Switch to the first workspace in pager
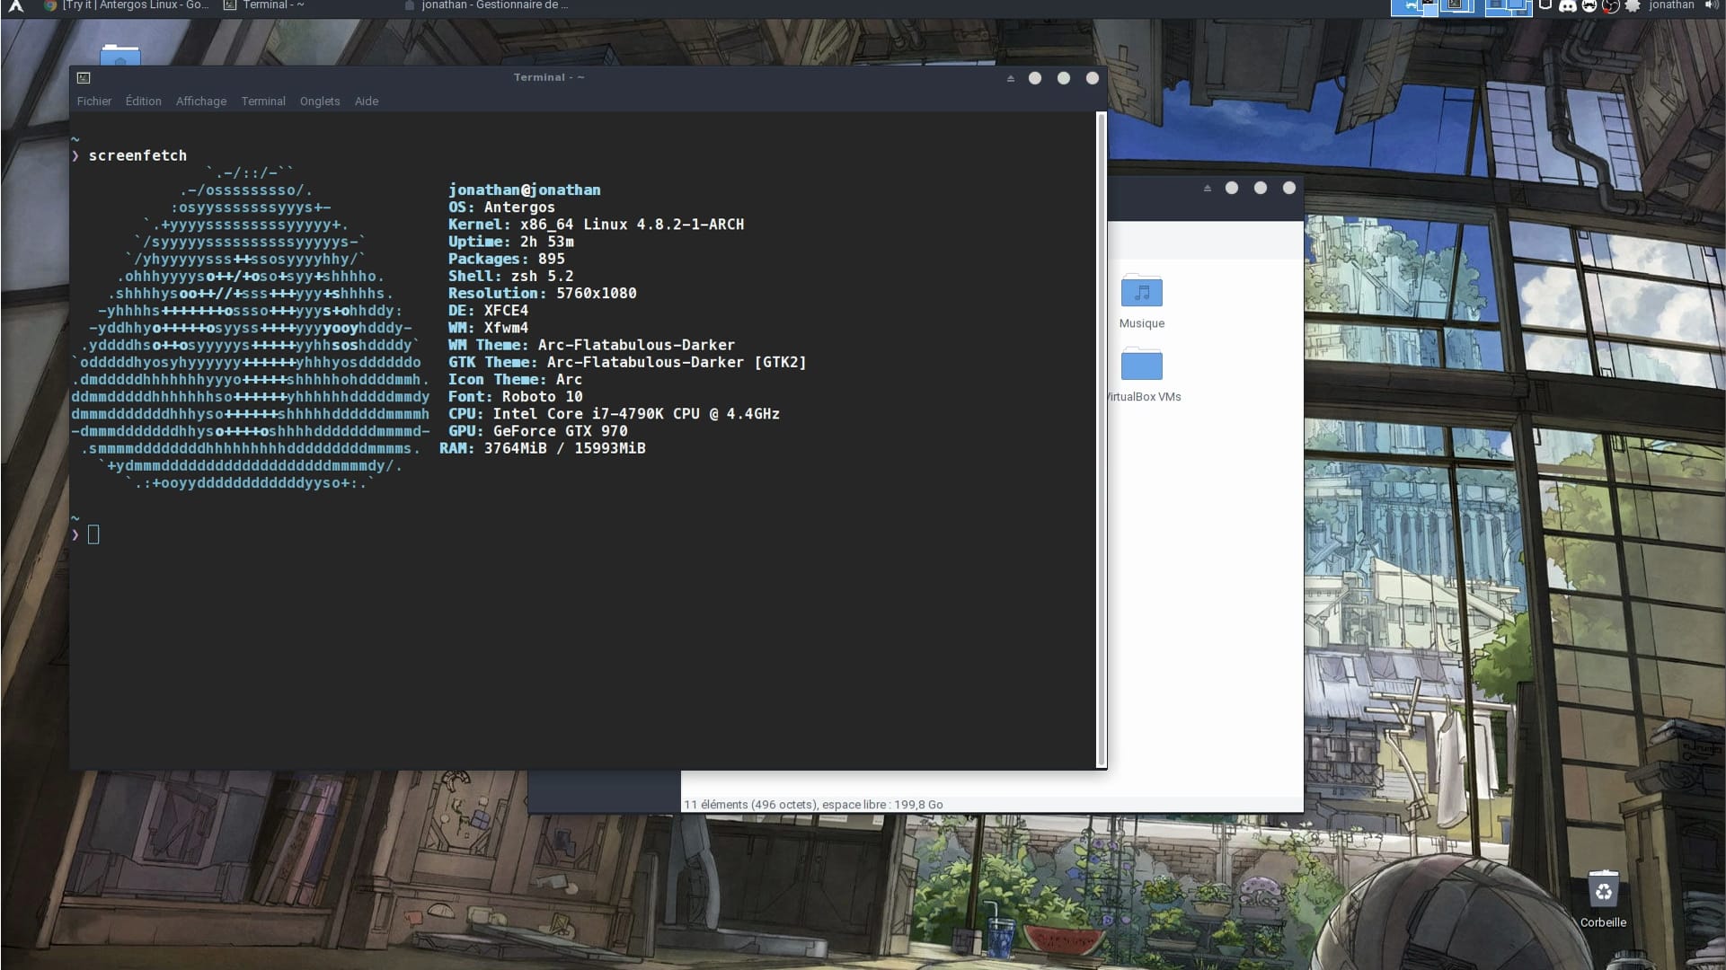 (x=1414, y=7)
